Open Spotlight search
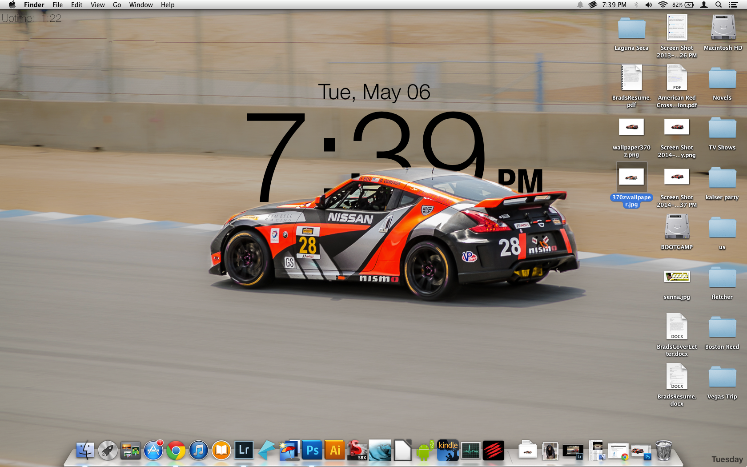Screen dimensions: 747x467 click(719, 5)
